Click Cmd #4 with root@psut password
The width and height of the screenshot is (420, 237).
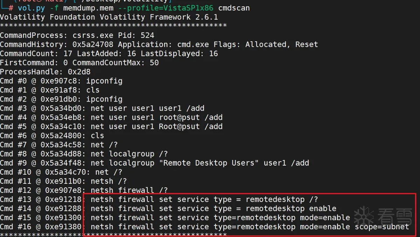pyautogui.click(x=111, y=117)
